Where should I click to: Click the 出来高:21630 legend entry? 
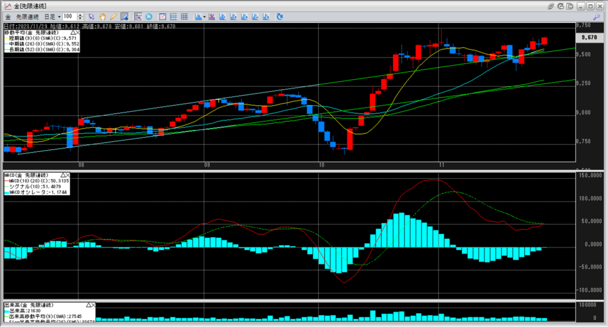coord(23,311)
